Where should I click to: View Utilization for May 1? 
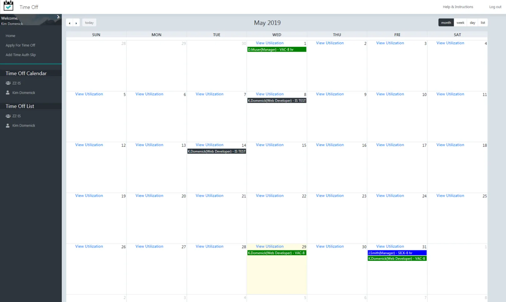click(270, 43)
